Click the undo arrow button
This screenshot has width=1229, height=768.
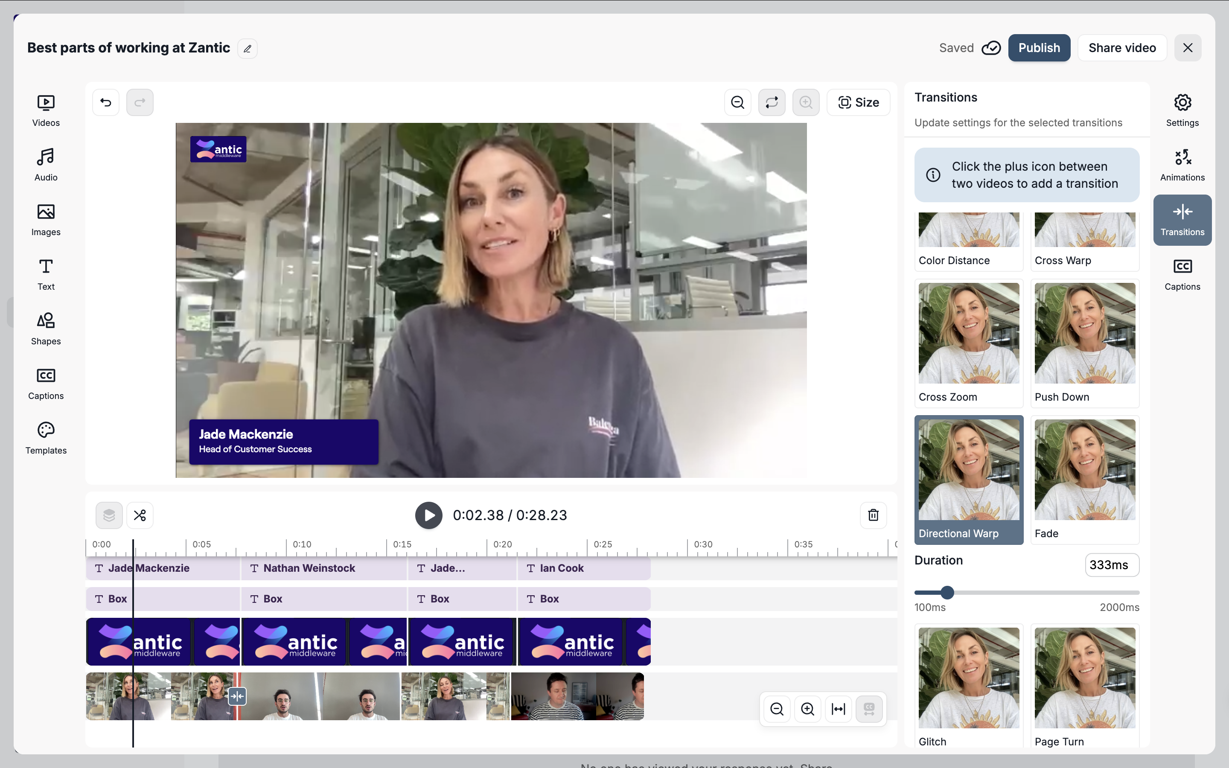pyautogui.click(x=106, y=102)
